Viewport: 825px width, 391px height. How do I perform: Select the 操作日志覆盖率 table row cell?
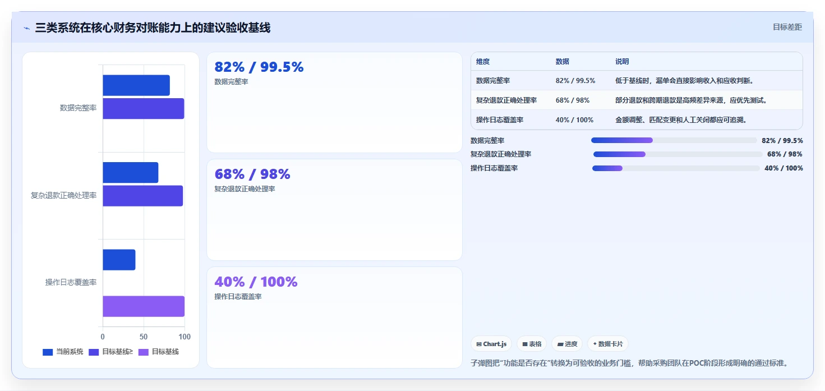500,120
